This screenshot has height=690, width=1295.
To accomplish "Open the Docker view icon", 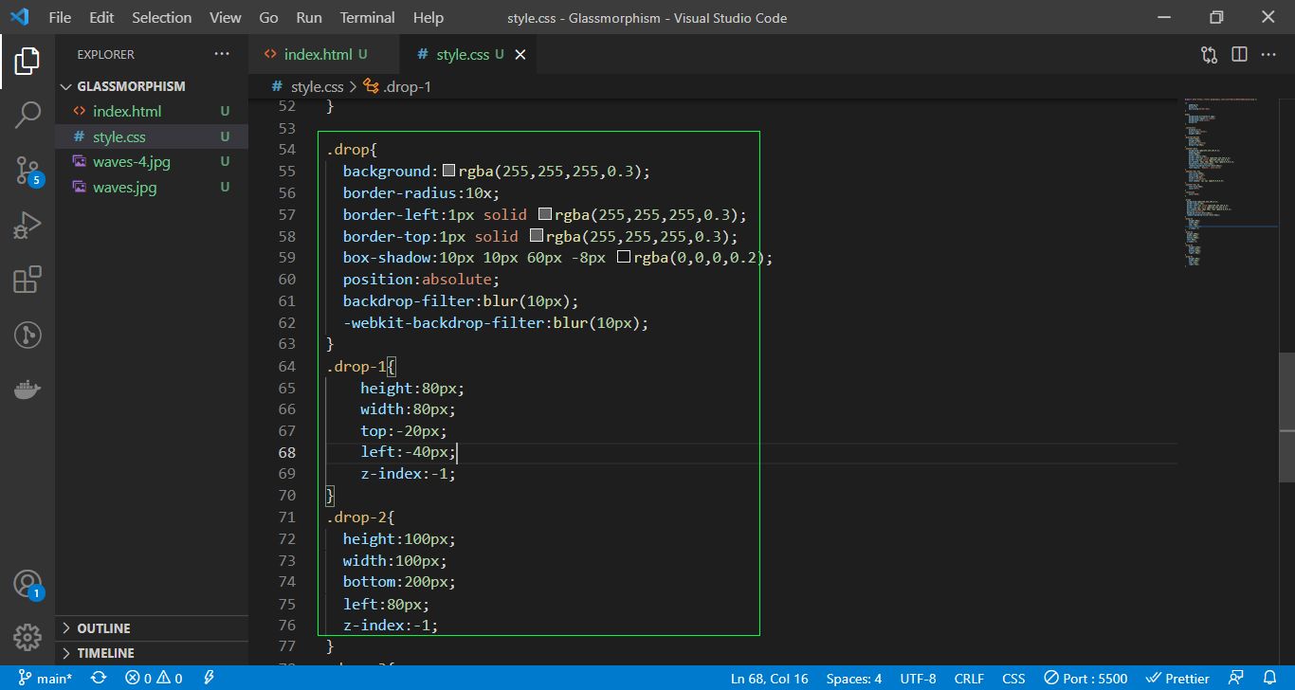I will 27,390.
